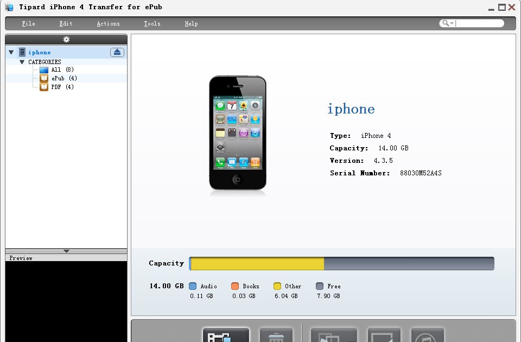Click the orange Books legend swatch
This screenshot has width=521, height=342.
(235, 286)
